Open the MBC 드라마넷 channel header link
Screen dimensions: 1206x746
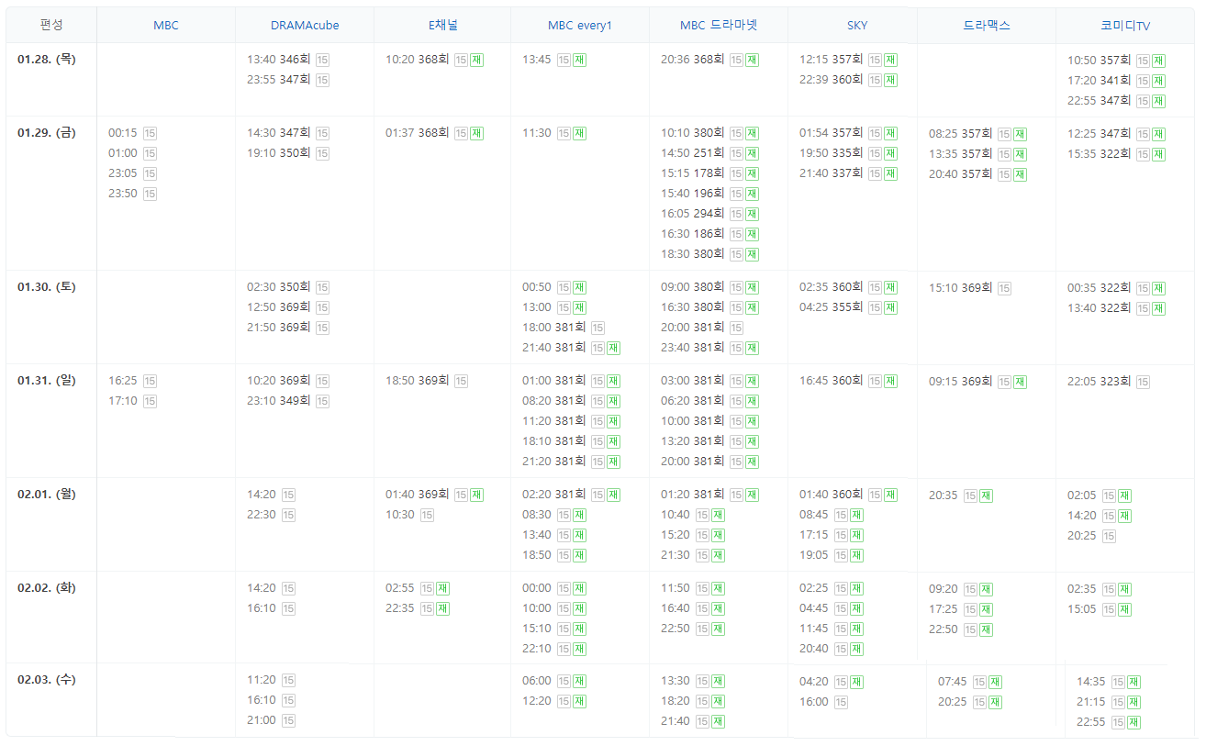(719, 25)
